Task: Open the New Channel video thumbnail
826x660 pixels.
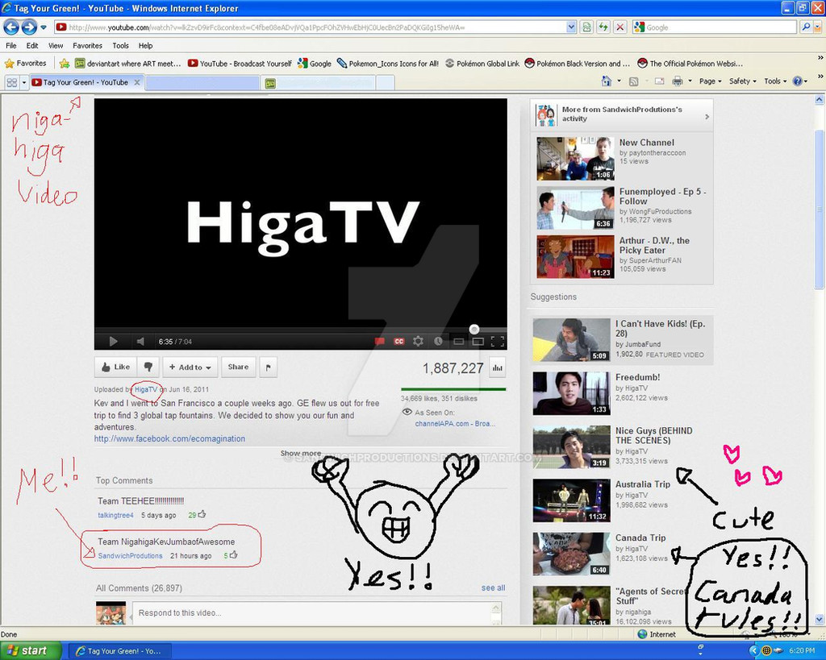Action: [x=575, y=159]
